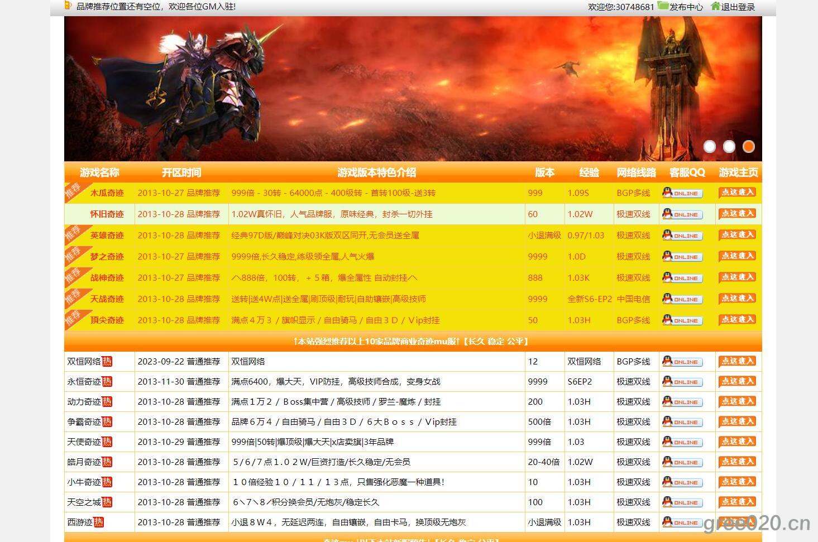The image size is (818, 542).
Task: Click the 退出登录 home icon
Action: coord(715,6)
